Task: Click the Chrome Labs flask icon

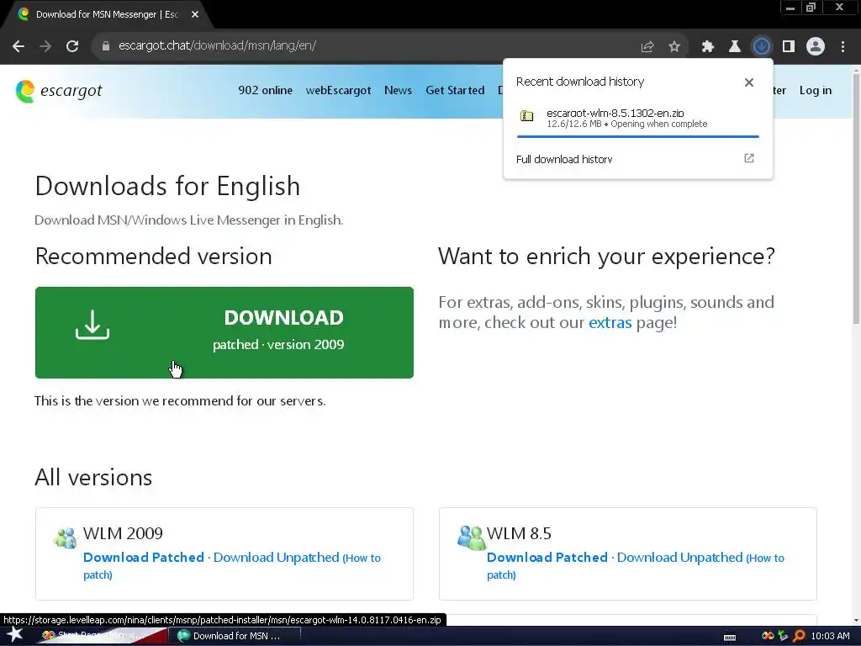Action: point(735,47)
